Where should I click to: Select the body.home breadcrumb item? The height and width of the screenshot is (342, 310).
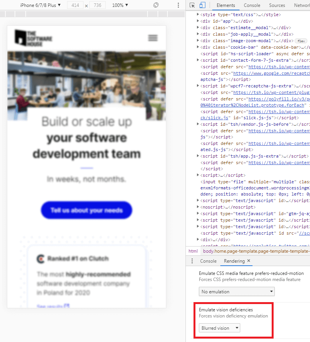pos(256,251)
